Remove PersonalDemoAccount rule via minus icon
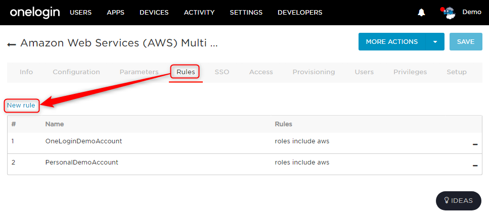Viewport: 489px width, 218px height. coord(475,166)
